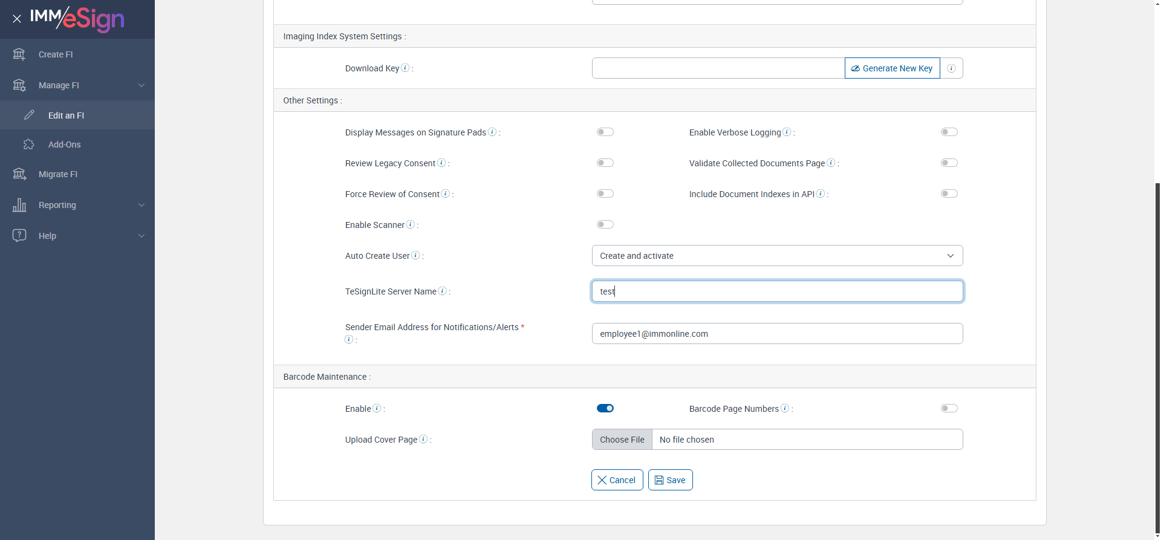Toggle Display Messages on Signature Pads switch
The image size is (1161, 540).
pyautogui.click(x=605, y=132)
